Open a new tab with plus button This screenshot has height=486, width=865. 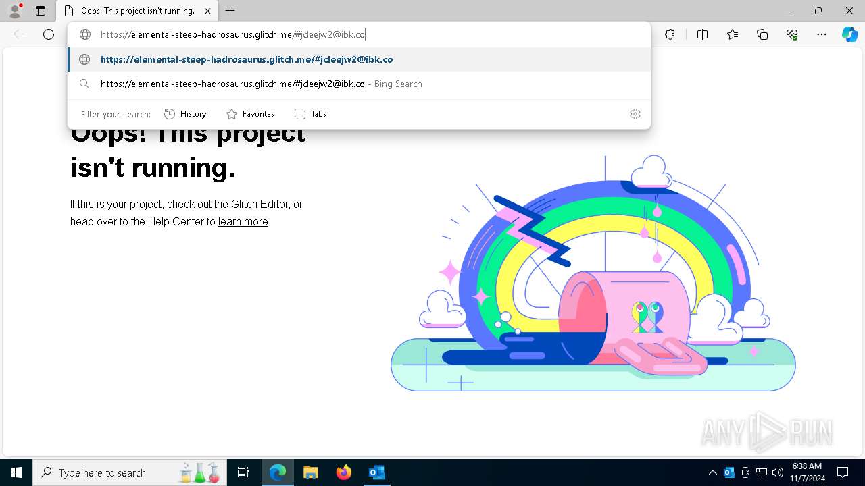(230, 11)
